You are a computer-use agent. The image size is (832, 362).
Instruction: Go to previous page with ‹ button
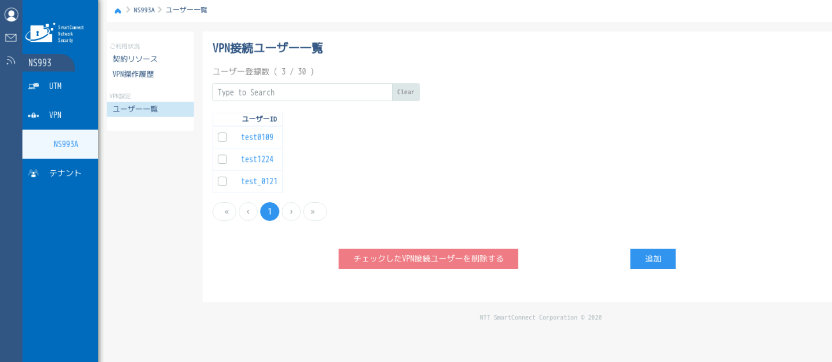(248, 212)
